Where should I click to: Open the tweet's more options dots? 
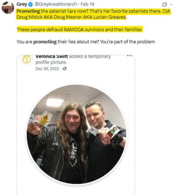click(171, 4)
